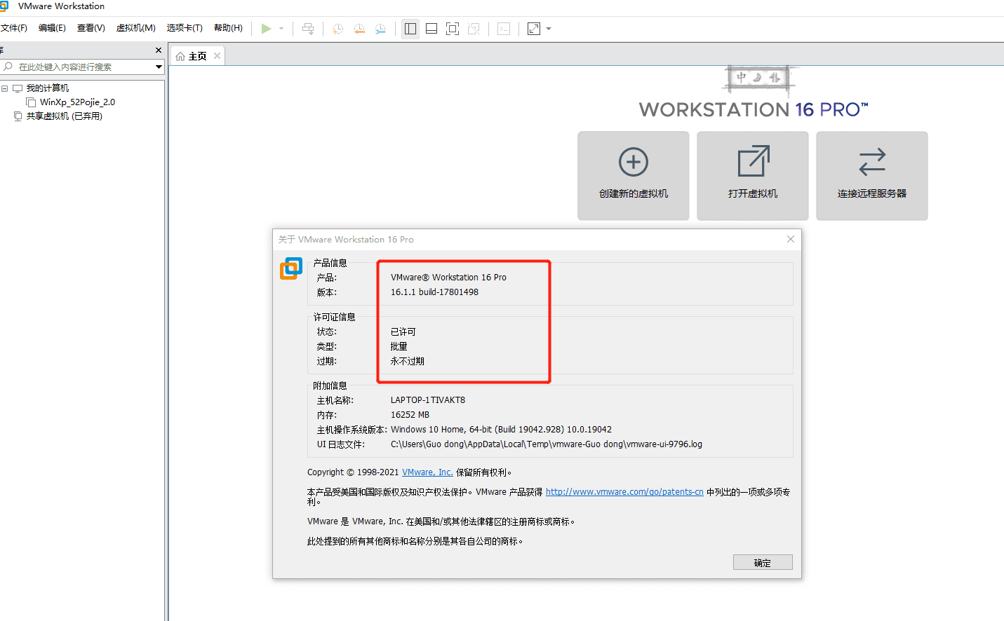Select the WinXp_52Pojie_2.0 virtual machine
This screenshot has height=621, width=1004.
(x=77, y=102)
